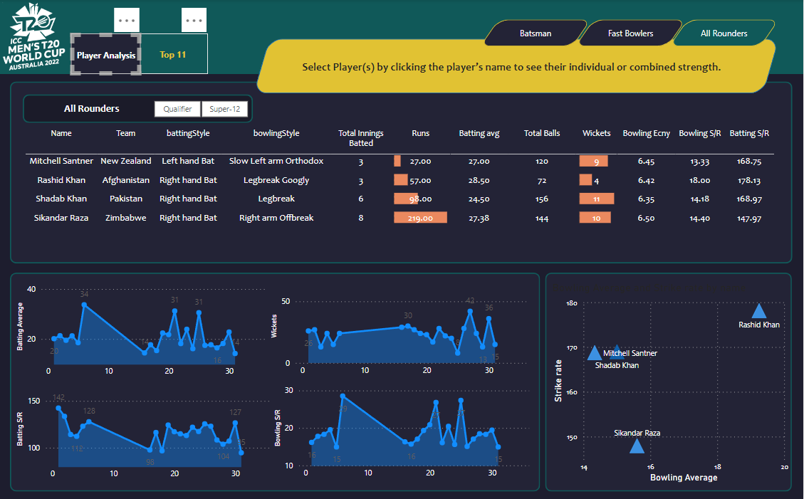This screenshot has width=804, height=499.
Task: Click Mitchell Santner's triangle marker in scatter plot
Action: click(x=615, y=352)
